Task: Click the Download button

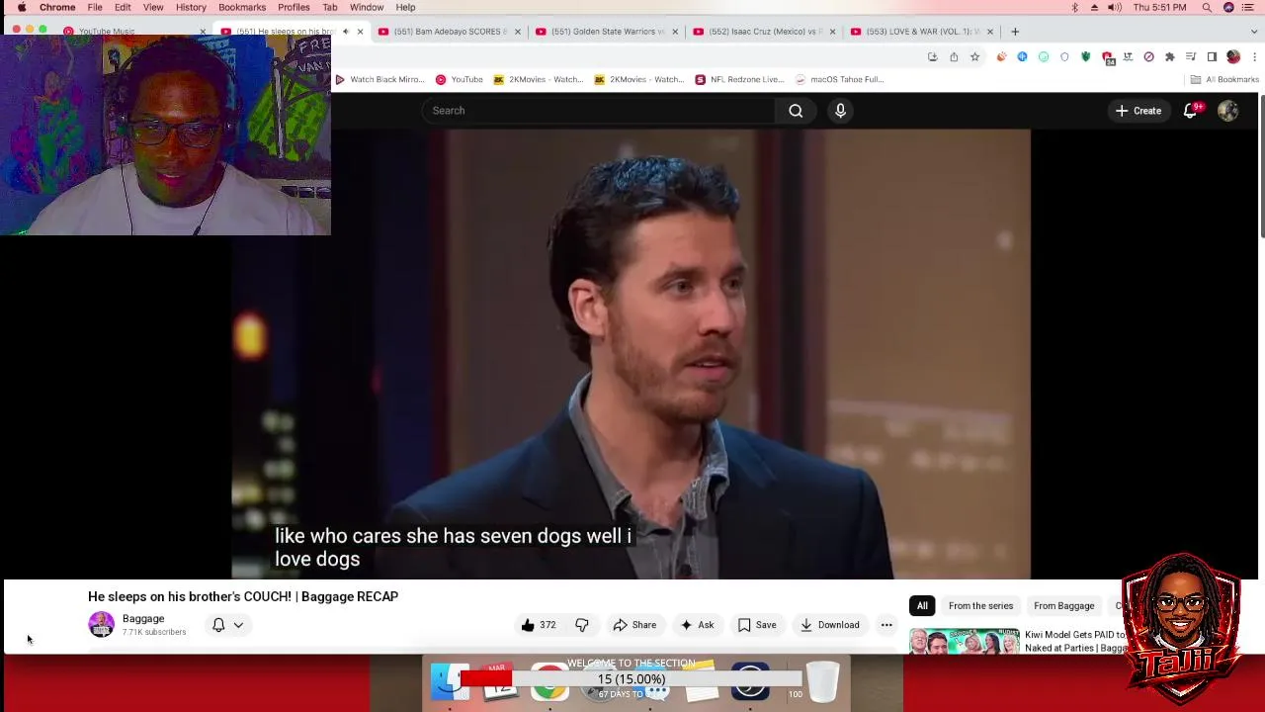Action: [830, 625]
